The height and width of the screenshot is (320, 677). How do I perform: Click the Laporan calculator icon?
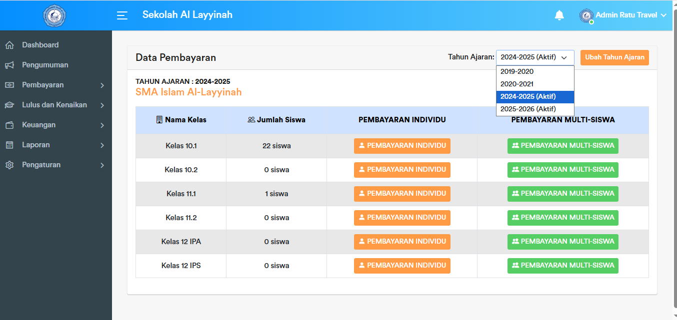tap(9, 145)
